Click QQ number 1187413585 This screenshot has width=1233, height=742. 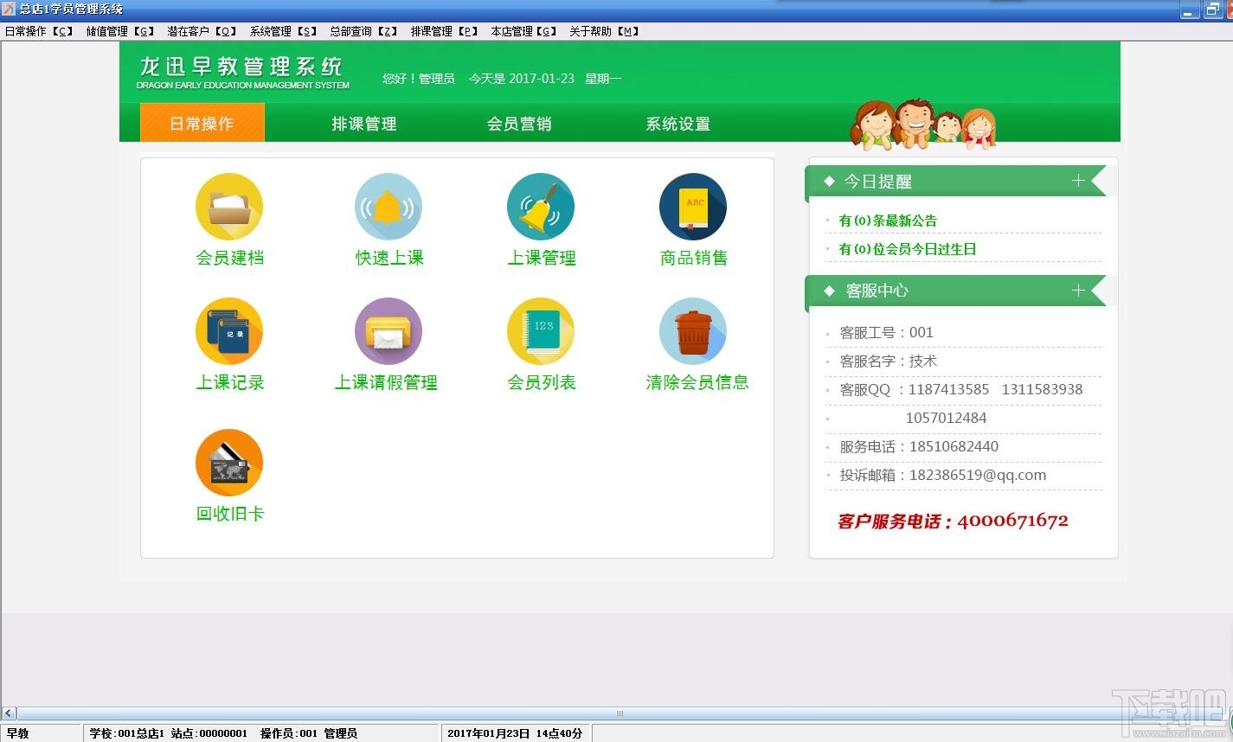[948, 389]
